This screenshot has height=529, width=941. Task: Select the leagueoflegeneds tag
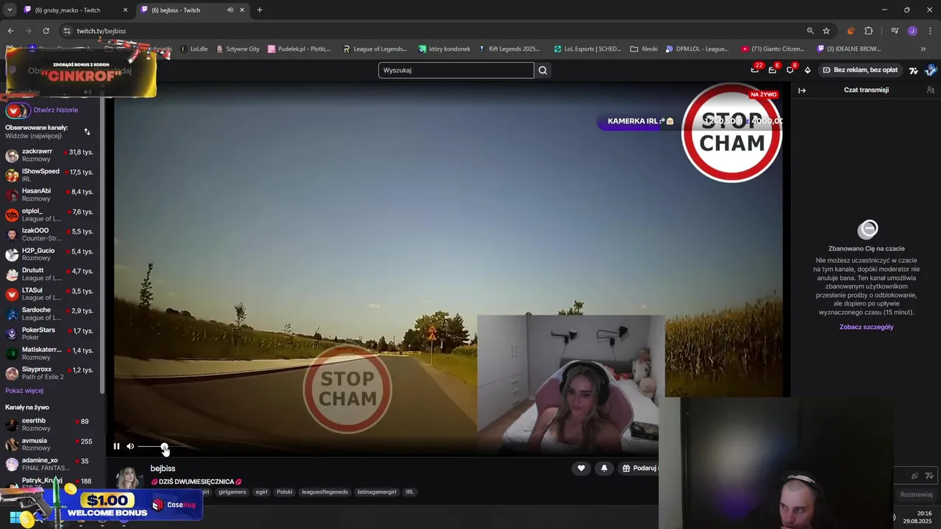(x=325, y=492)
